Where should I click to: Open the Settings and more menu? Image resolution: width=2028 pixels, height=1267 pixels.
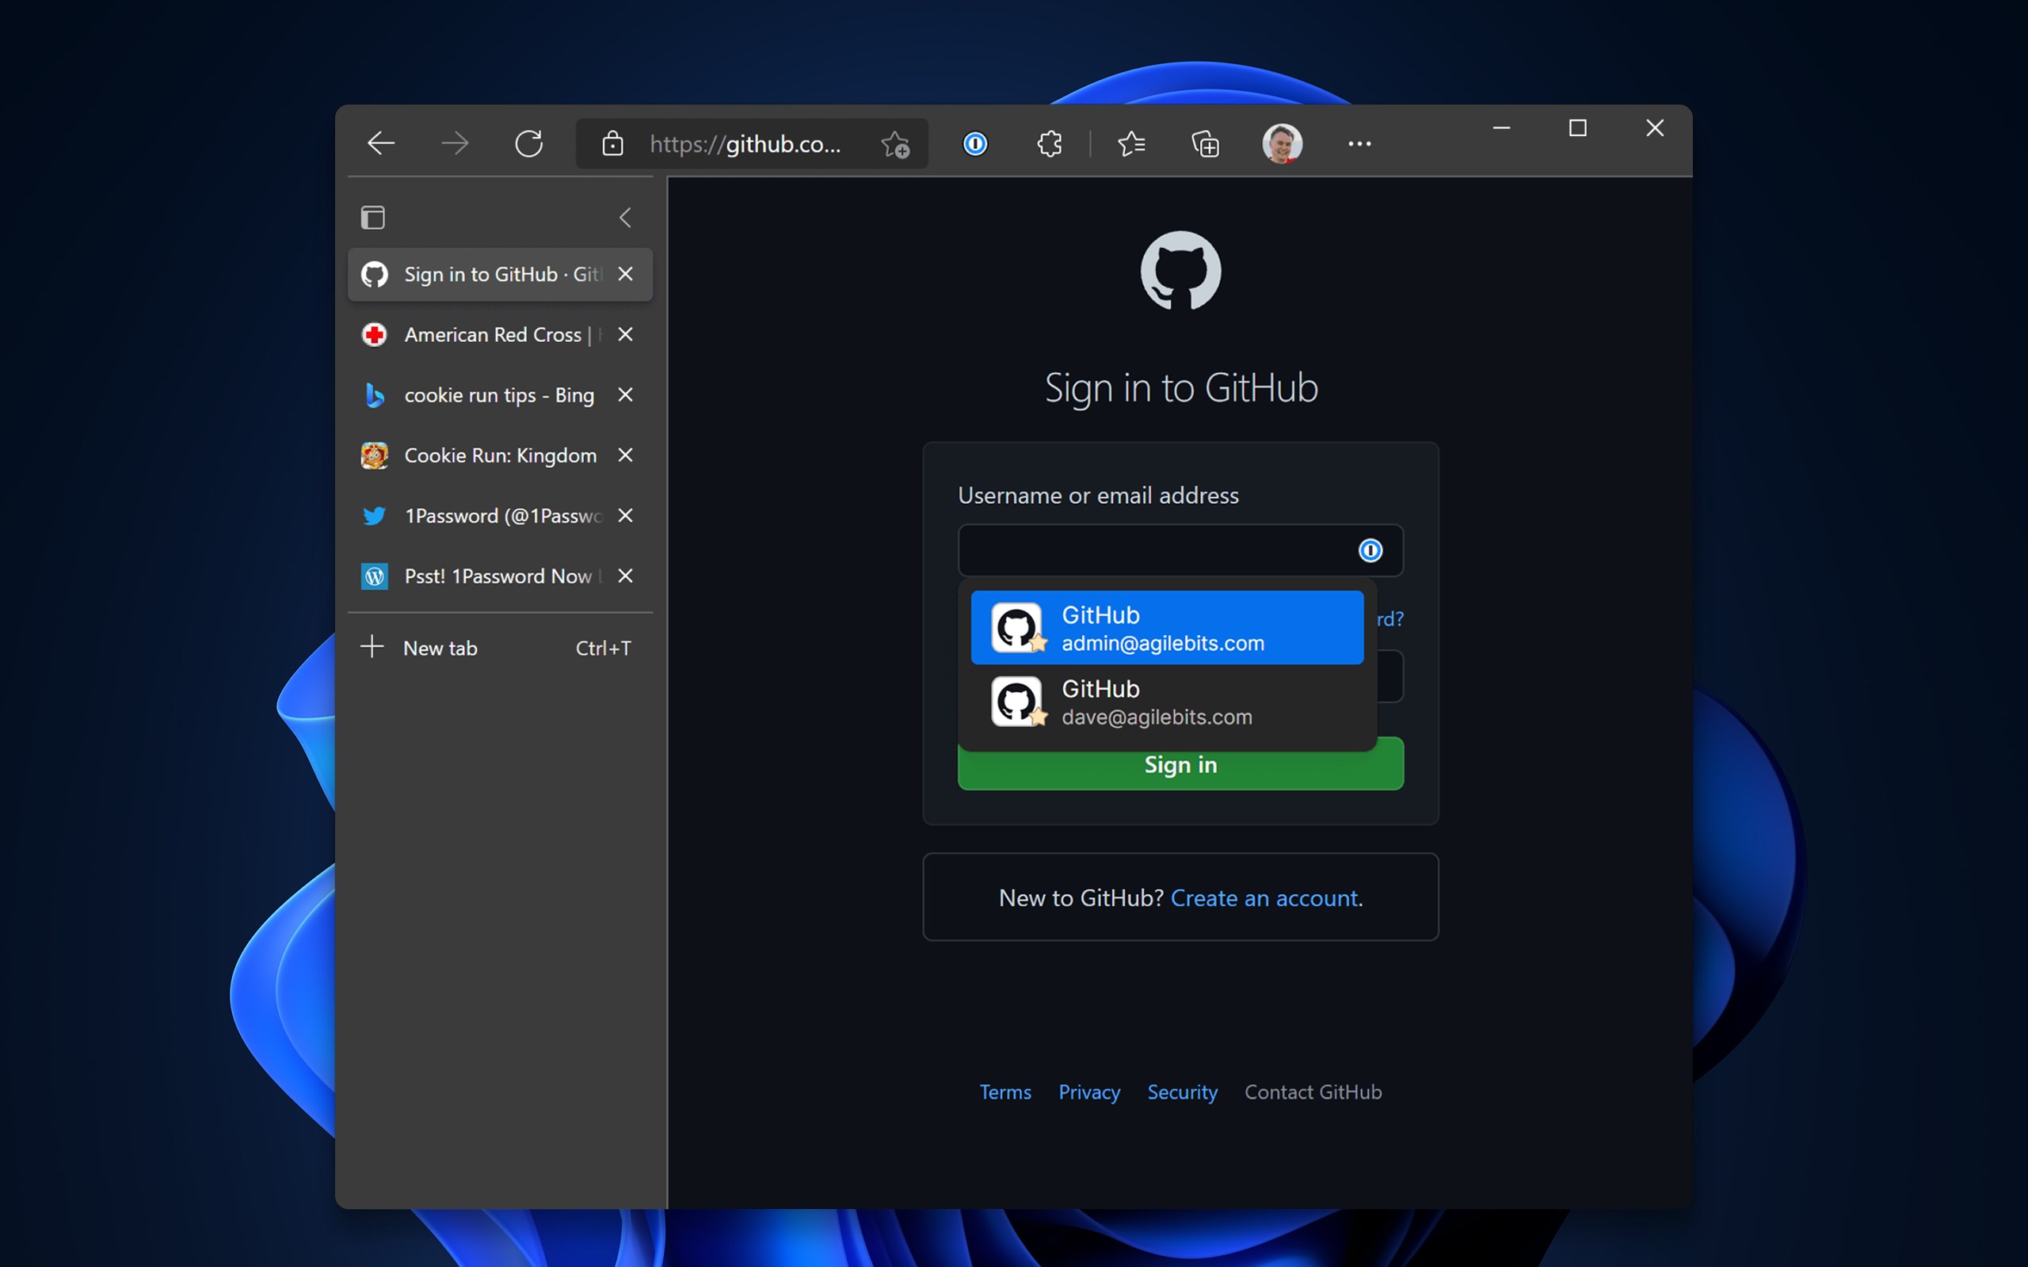1359,144
